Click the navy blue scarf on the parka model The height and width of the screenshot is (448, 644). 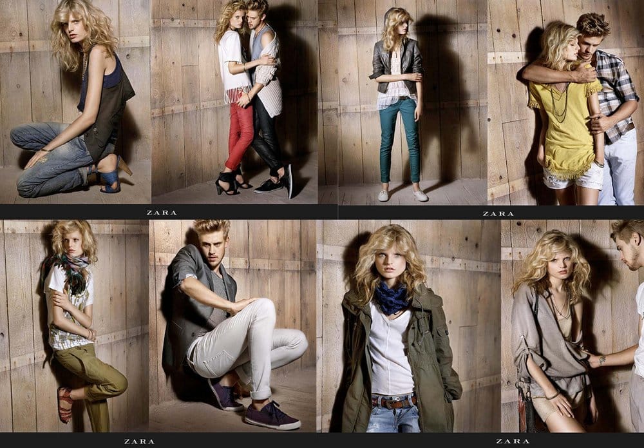[x=392, y=298]
